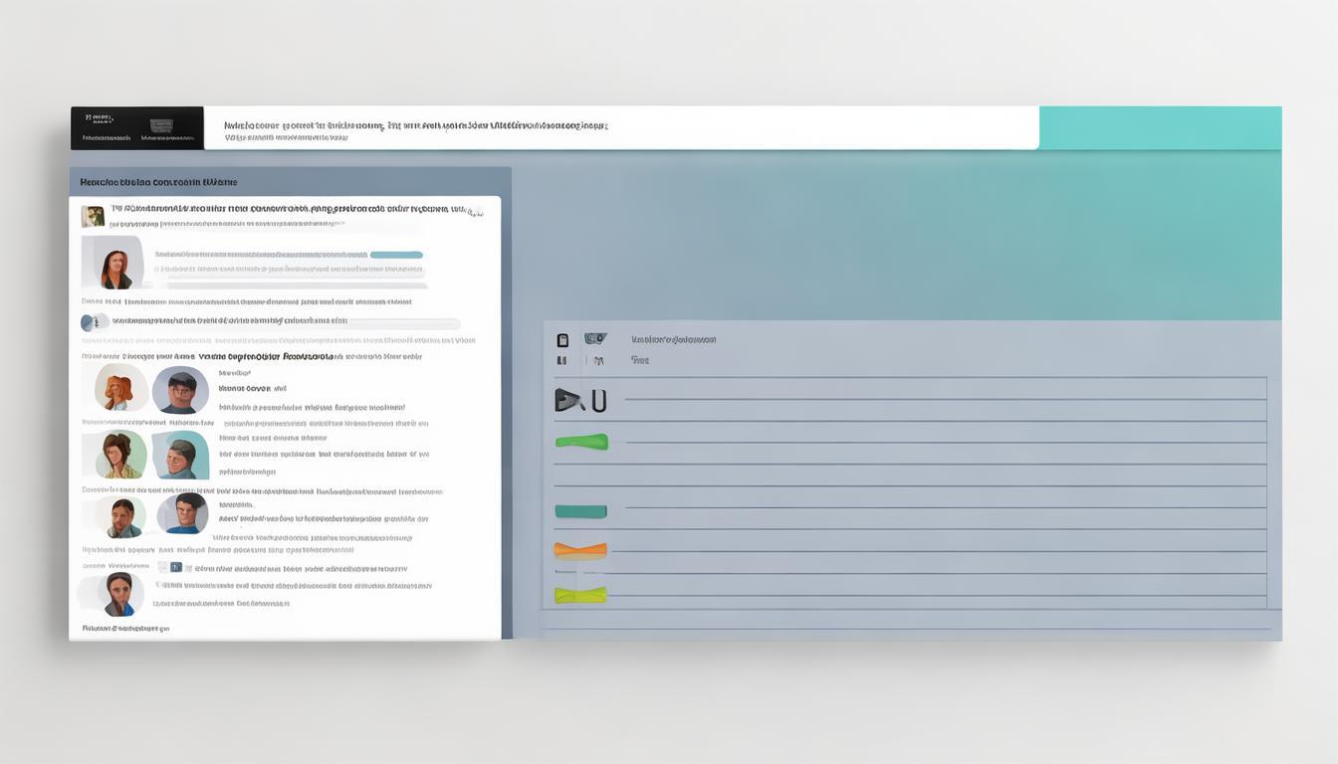The image size is (1338, 764).
Task: Click the teal pill button beside first post
Action: (x=396, y=255)
